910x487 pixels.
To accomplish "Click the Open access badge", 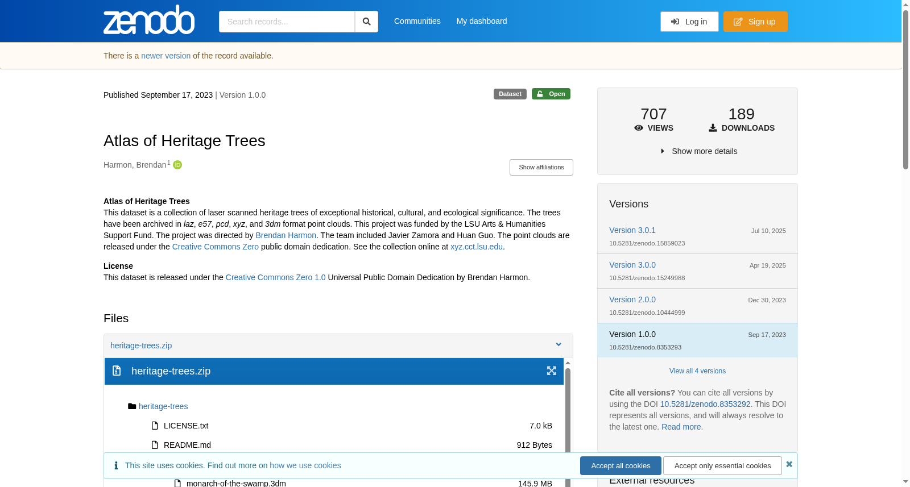I will point(551,94).
